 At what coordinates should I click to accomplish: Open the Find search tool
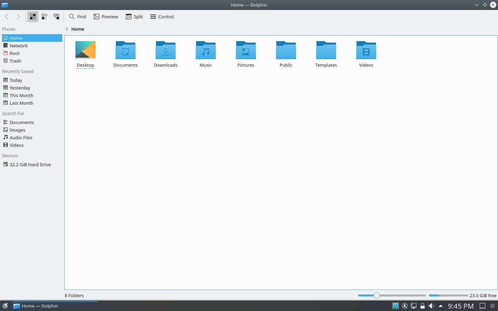tap(77, 17)
